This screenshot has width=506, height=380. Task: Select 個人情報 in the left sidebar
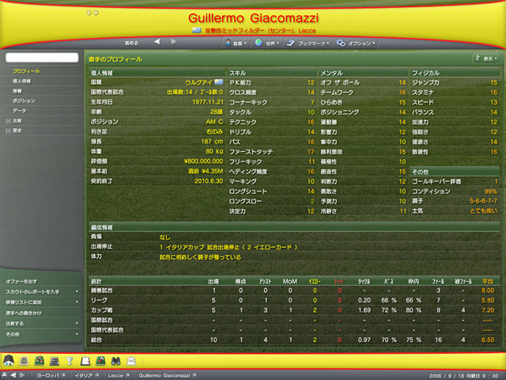[24, 82]
